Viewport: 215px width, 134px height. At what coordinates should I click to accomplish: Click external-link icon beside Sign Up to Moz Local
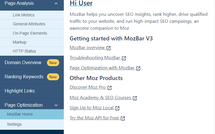point(117,108)
